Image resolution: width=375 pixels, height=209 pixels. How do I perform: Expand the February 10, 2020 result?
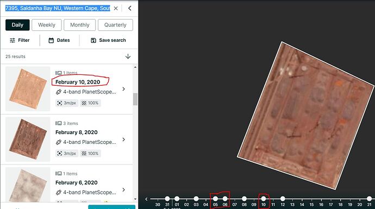(x=124, y=89)
